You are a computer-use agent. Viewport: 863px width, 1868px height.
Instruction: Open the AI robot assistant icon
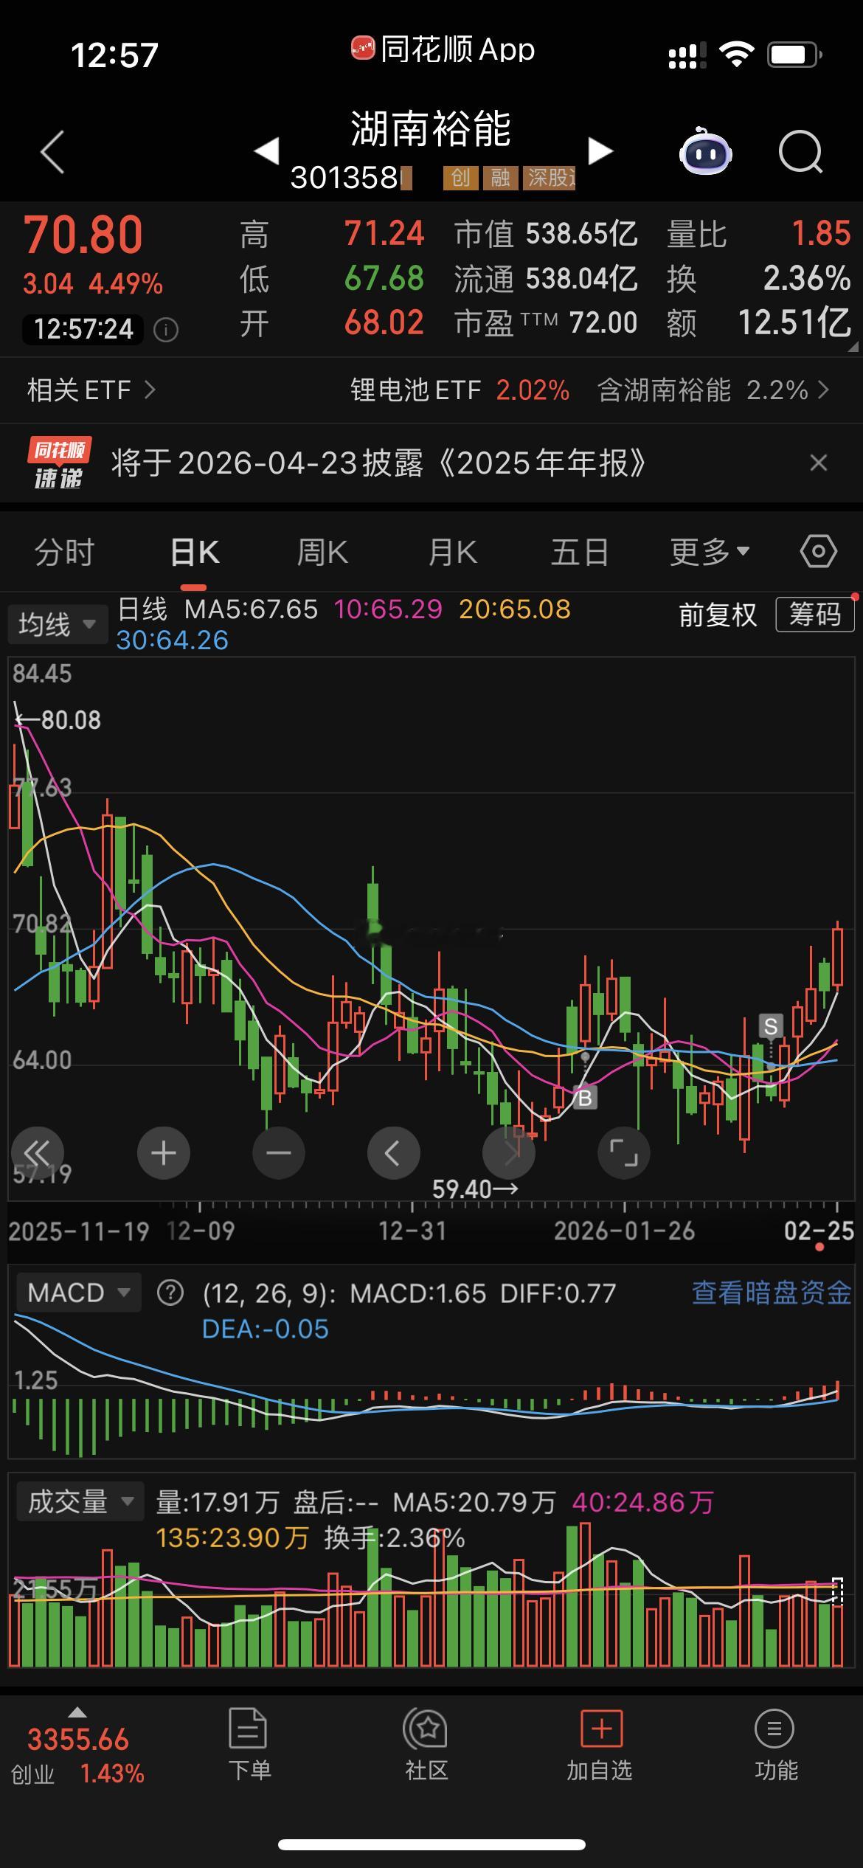coord(705,151)
